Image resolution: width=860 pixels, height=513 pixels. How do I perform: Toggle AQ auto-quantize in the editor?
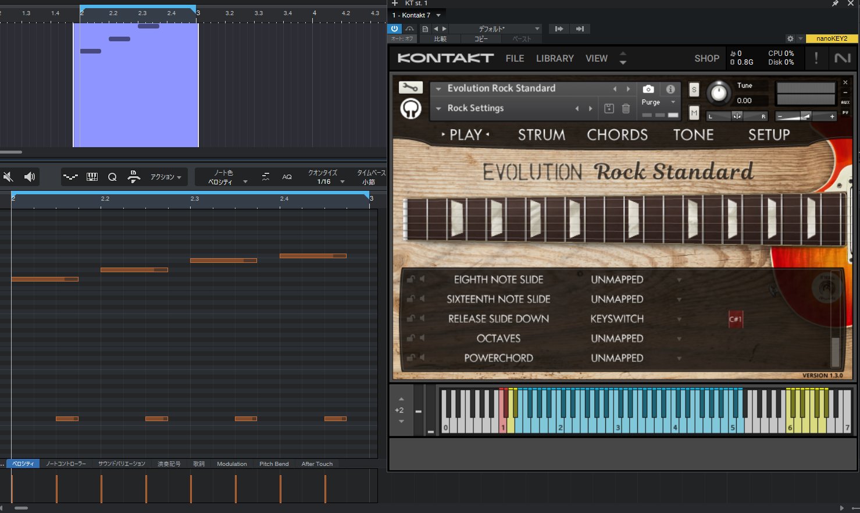(287, 177)
